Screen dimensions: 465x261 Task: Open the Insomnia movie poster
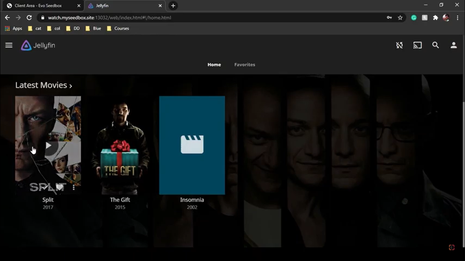(192, 145)
